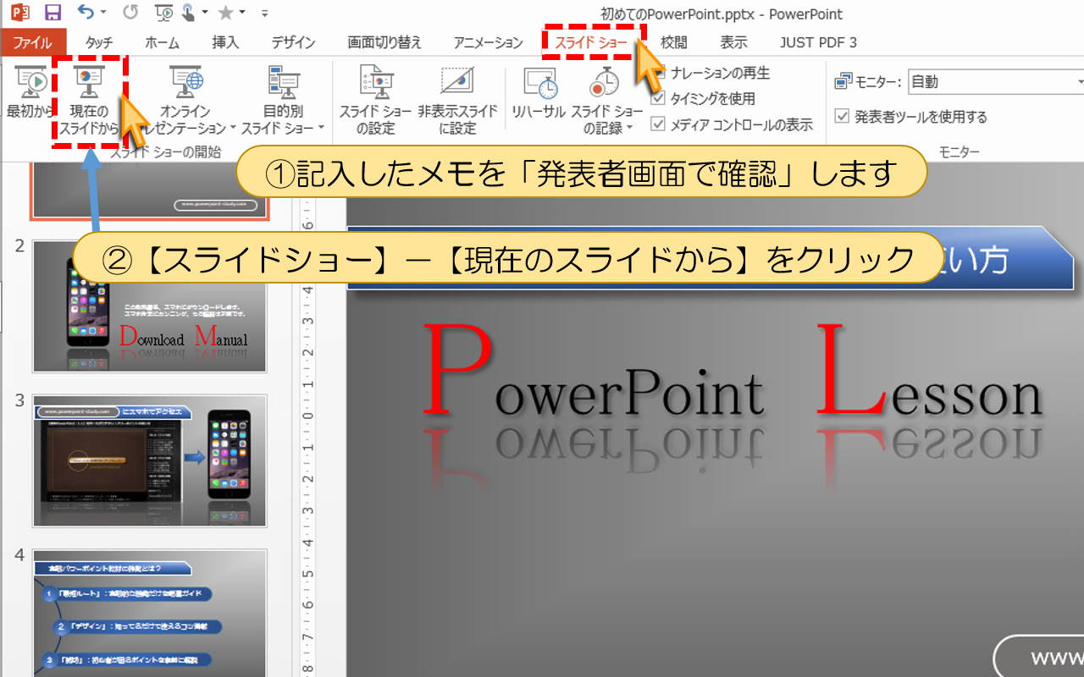Viewport: 1084px width, 677px height.
Task: Save the presentation with the floppy icon
Action: coord(53,13)
